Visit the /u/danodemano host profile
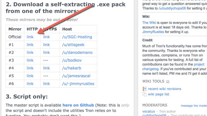This screenshot has height=116, width=207. (77, 52)
